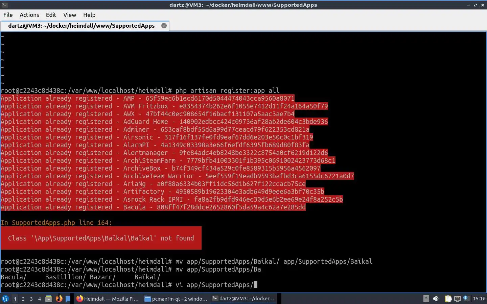This screenshot has width=487, height=304.
Task: Click the 'Bacula/' completion suggestion
Action: [x=14, y=277]
